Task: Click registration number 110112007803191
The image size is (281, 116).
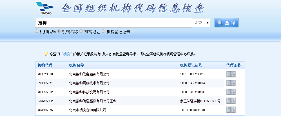Action: coord(193,110)
